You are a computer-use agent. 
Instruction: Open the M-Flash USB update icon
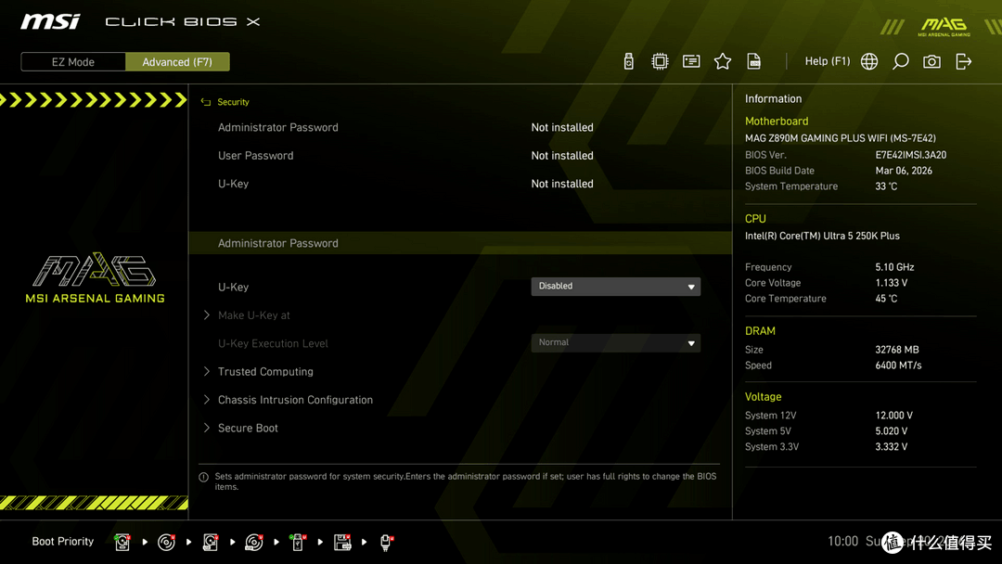[628, 61]
